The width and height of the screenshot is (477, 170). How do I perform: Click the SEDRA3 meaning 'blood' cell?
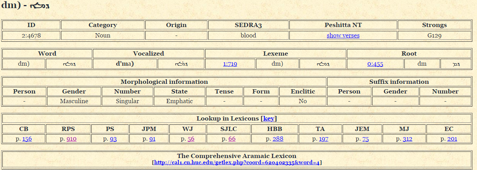point(248,36)
